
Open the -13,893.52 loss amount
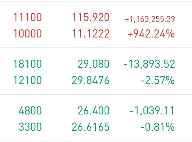tap(149, 64)
